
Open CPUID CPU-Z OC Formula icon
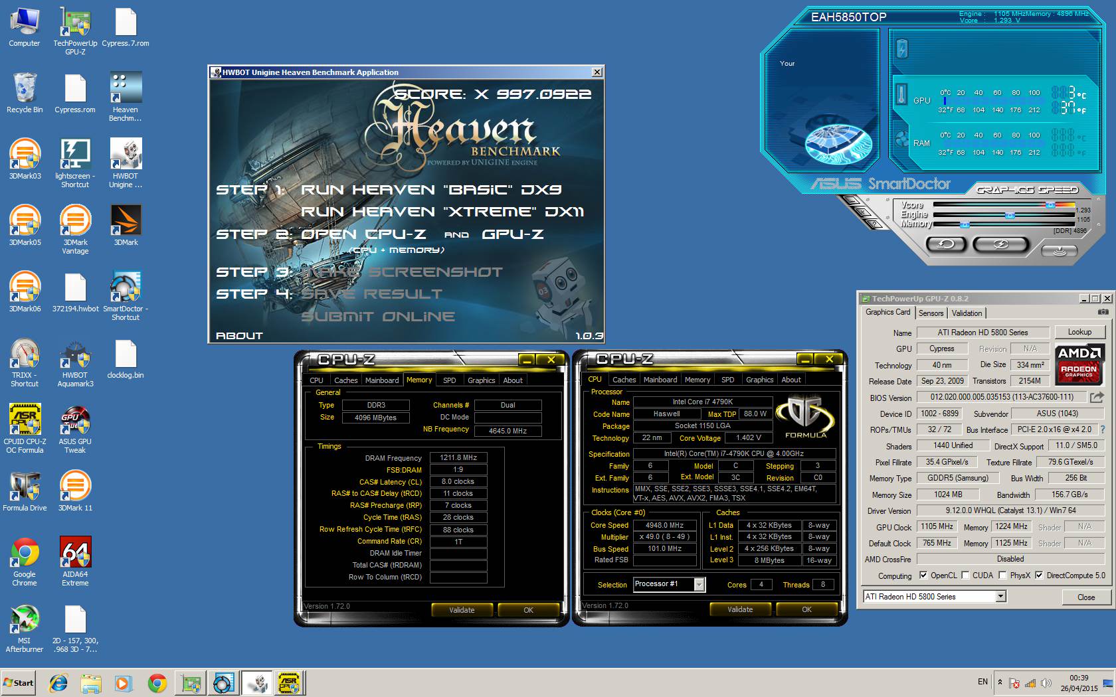(x=25, y=429)
